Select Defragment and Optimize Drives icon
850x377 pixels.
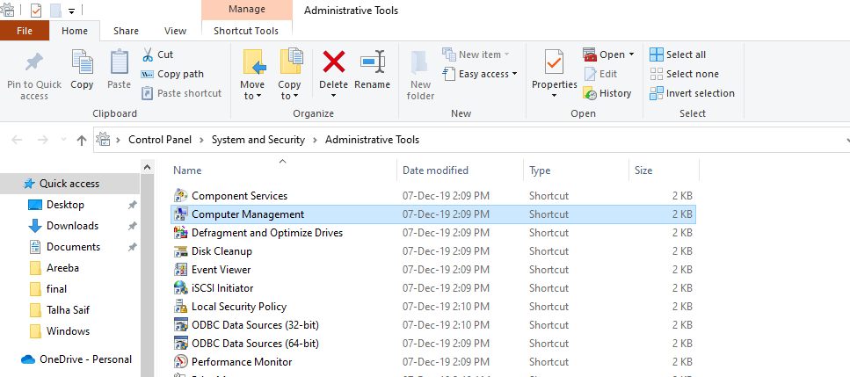click(180, 232)
